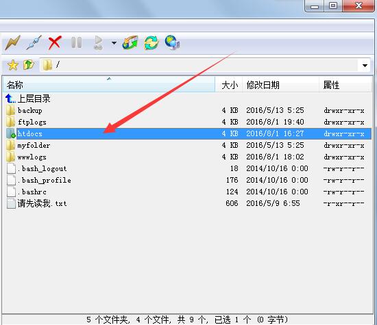The width and height of the screenshot is (377, 325).
Task: Maximize the window
Action: coord(332,5)
